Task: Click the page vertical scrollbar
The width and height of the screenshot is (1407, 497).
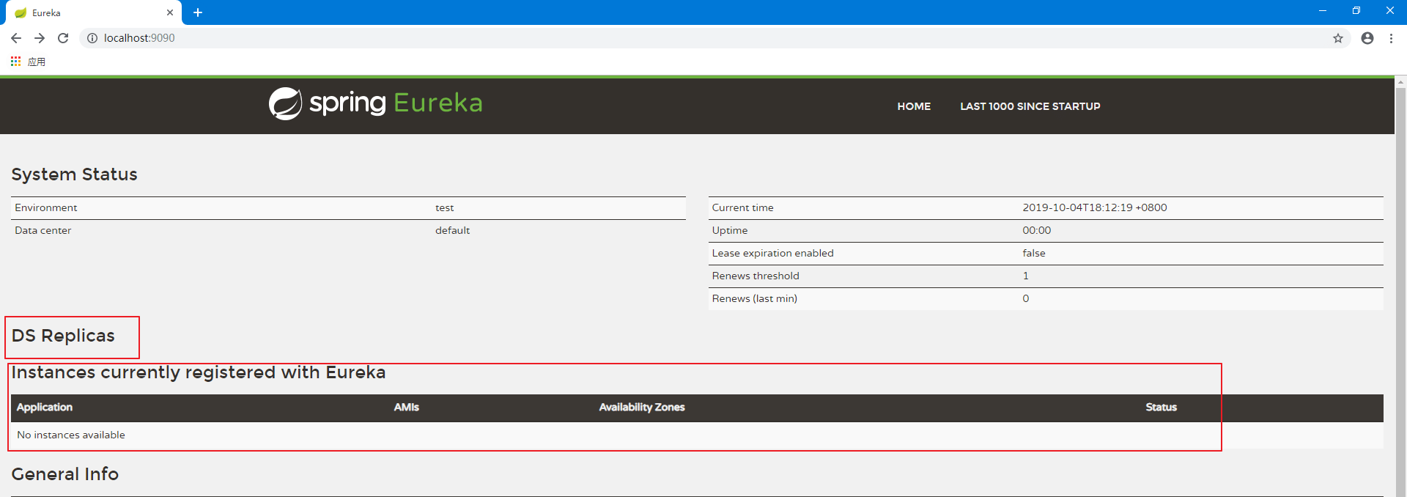Action: pyautogui.click(x=1400, y=293)
